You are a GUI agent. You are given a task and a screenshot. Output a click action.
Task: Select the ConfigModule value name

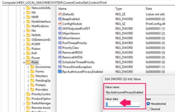click(x=72, y=24)
